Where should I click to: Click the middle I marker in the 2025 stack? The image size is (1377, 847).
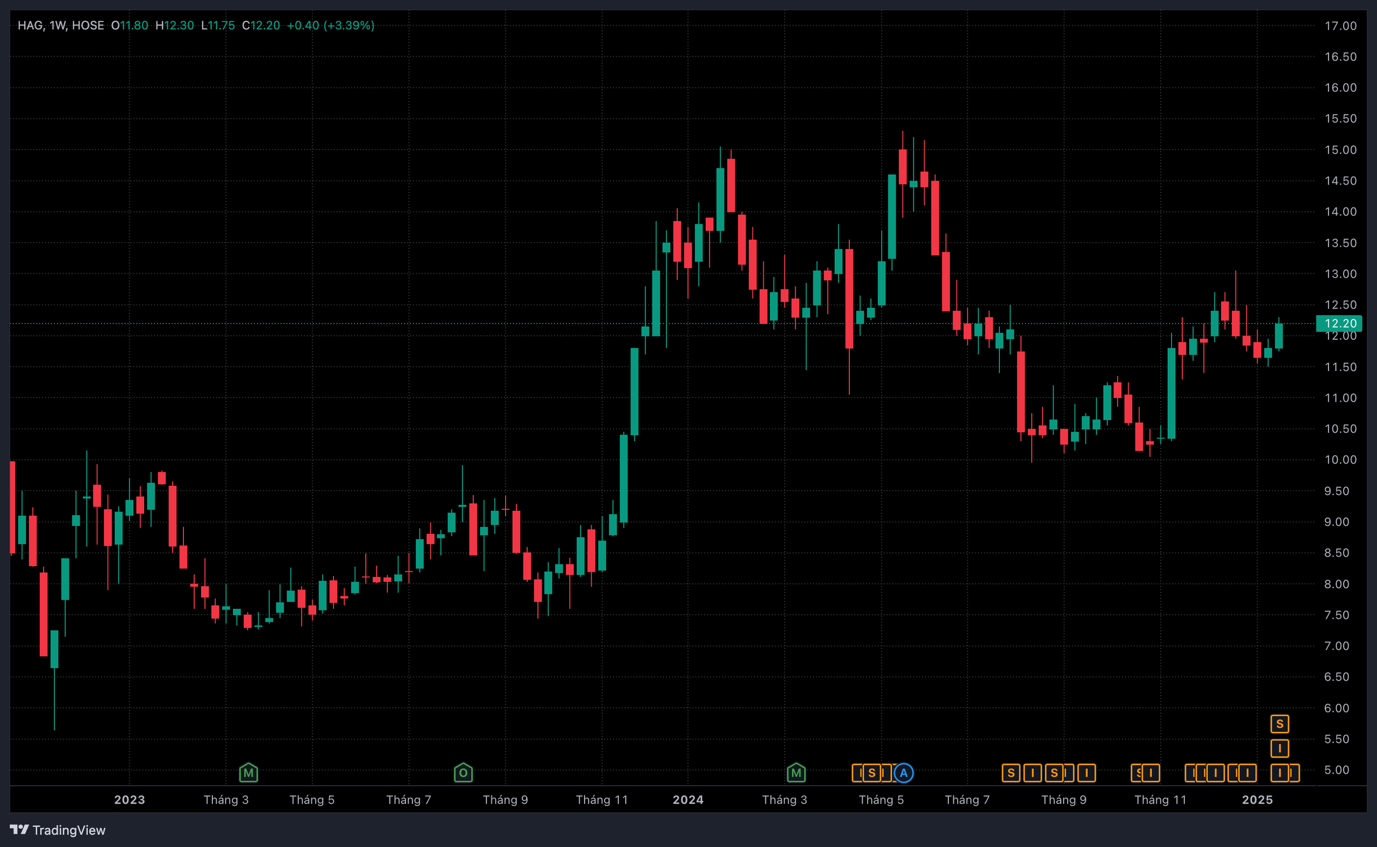coord(1280,749)
